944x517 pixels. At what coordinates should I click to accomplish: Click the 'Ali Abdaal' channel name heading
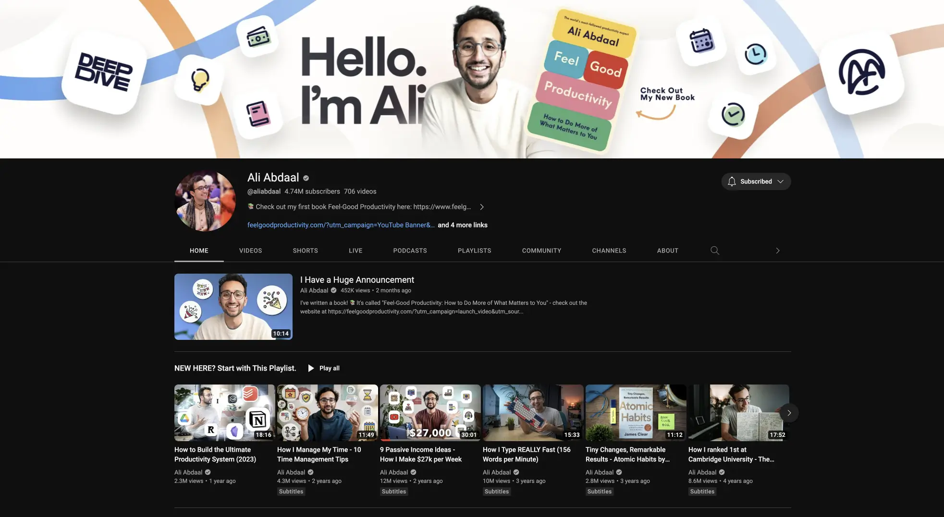pyautogui.click(x=273, y=178)
